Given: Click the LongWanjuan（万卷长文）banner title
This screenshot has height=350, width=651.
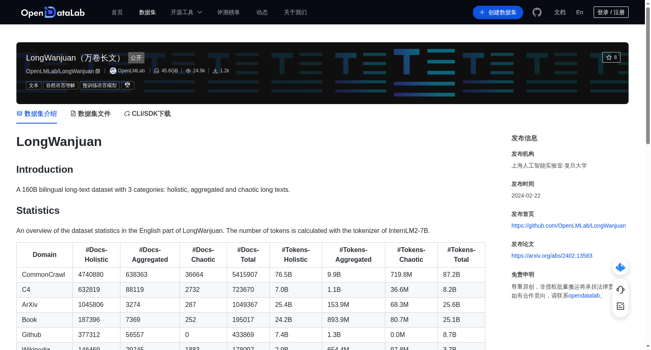Looking at the screenshot, I should point(75,58).
